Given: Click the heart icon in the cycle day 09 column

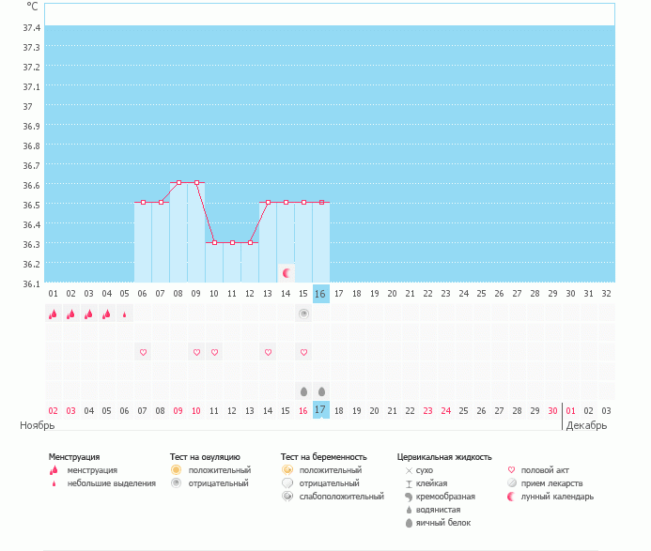Looking at the screenshot, I should point(196,353).
